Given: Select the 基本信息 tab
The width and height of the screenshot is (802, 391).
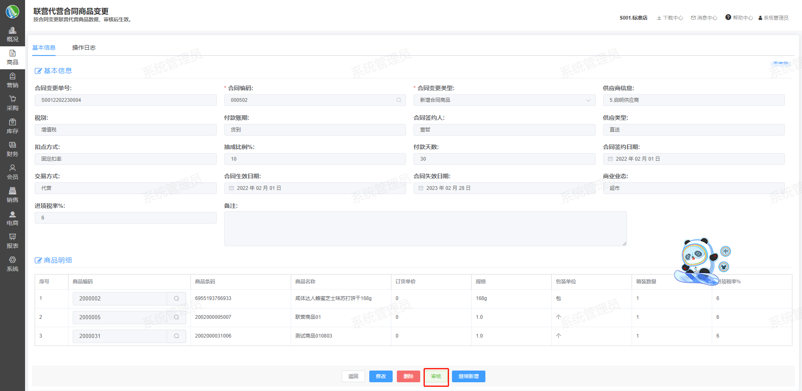Looking at the screenshot, I should click(x=44, y=48).
